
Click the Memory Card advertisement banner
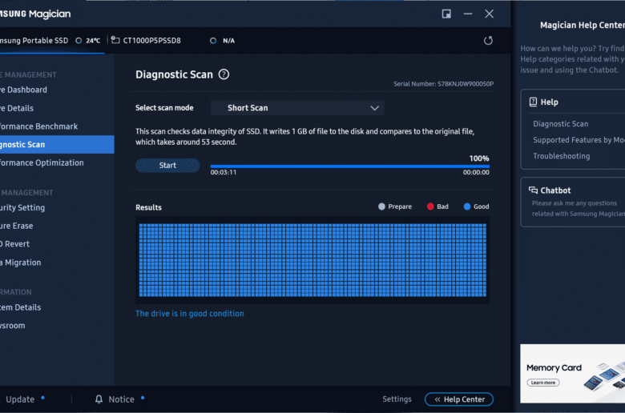pyautogui.click(x=572, y=374)
